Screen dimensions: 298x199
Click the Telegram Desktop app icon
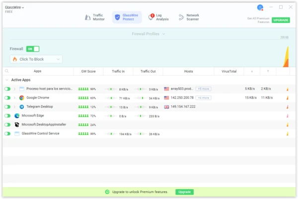tap(22, 106)
